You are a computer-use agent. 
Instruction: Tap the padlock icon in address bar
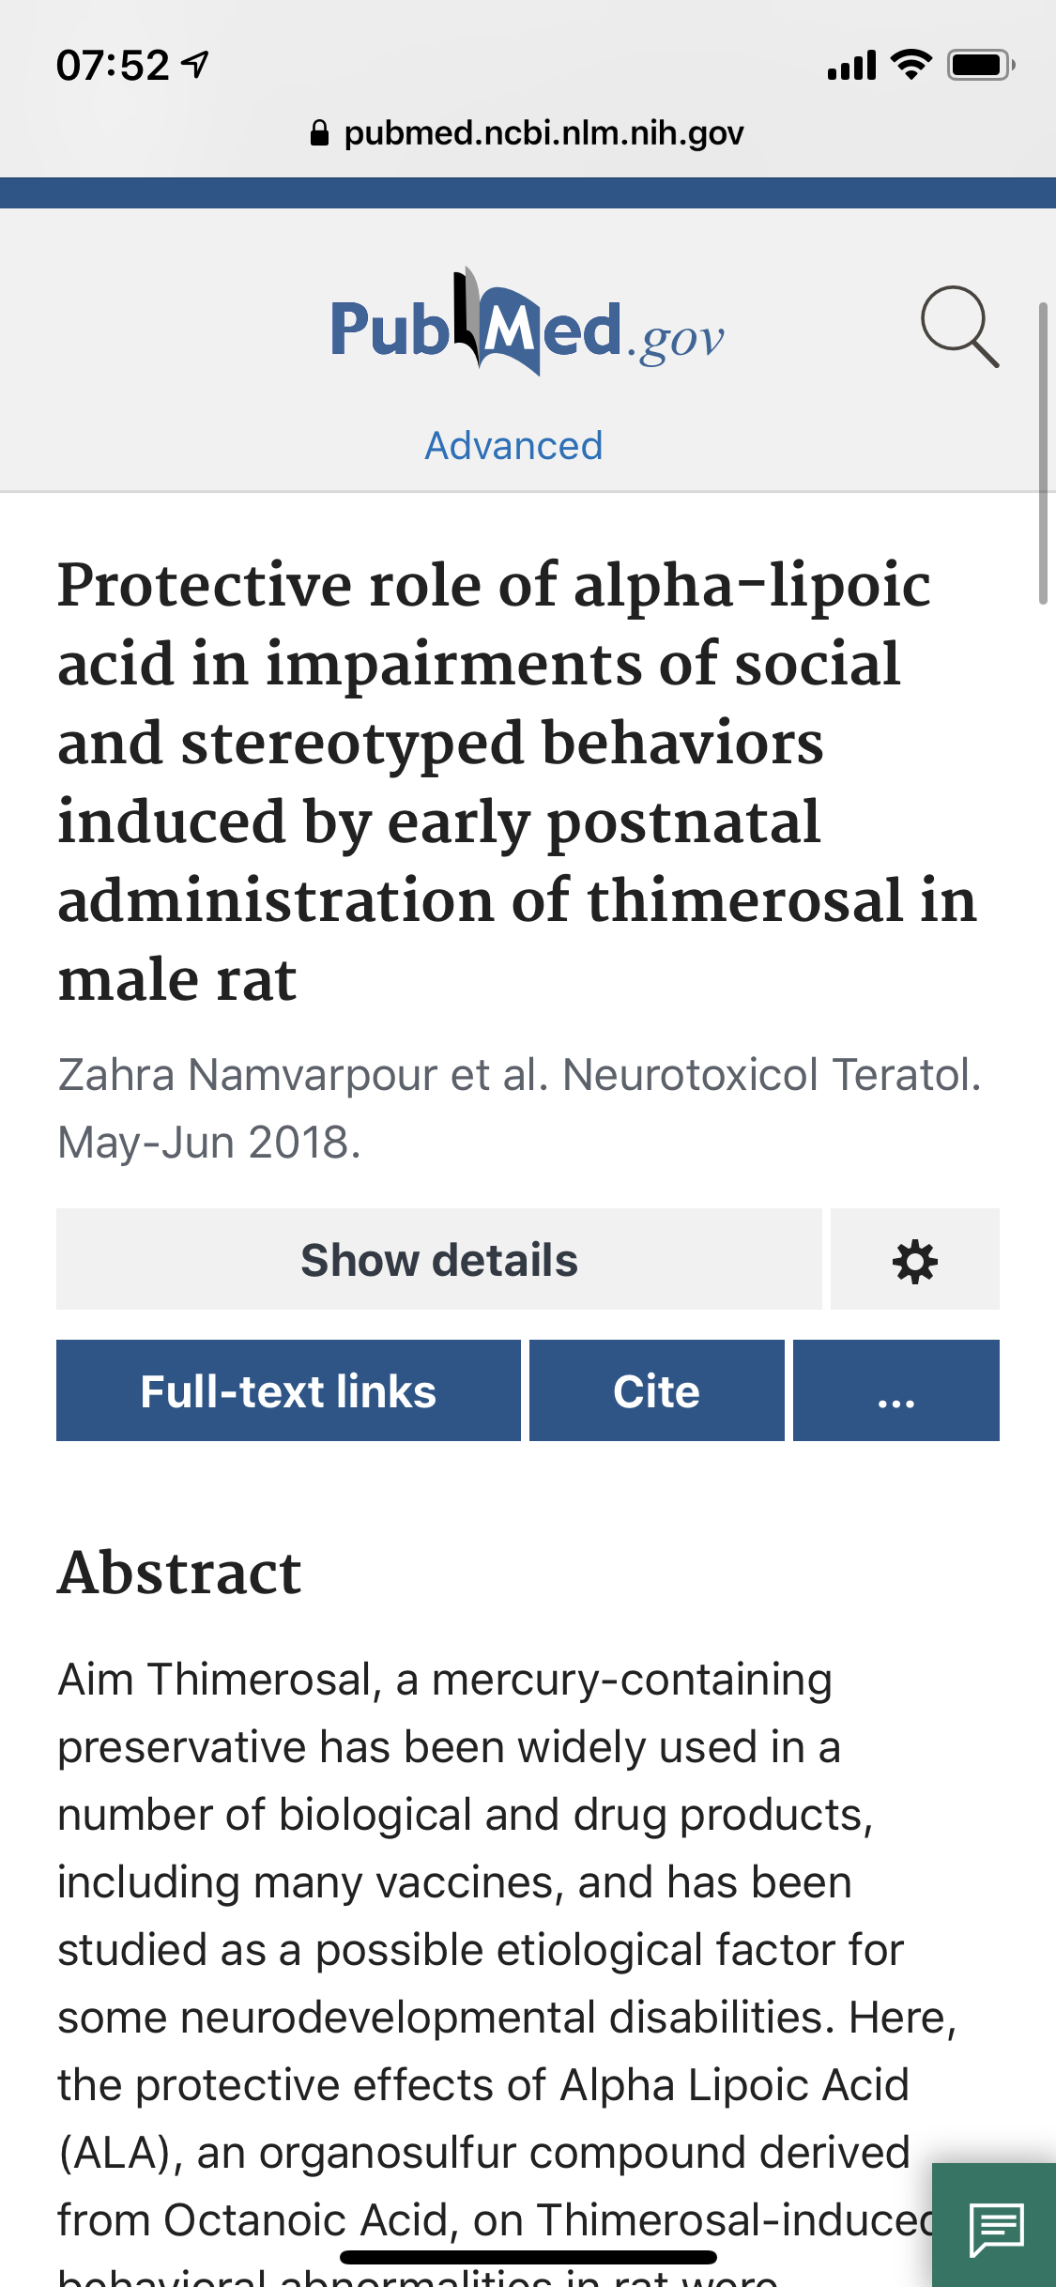coord(319,133)
